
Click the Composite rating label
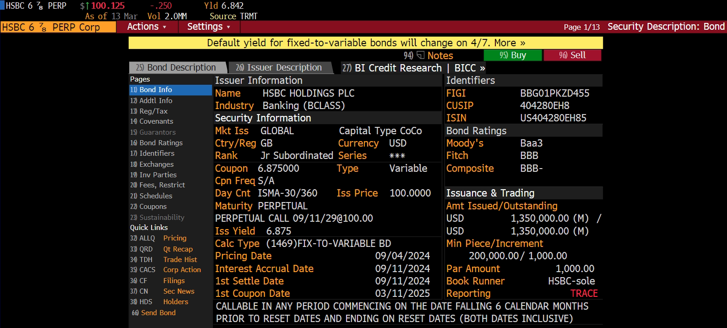470,168
